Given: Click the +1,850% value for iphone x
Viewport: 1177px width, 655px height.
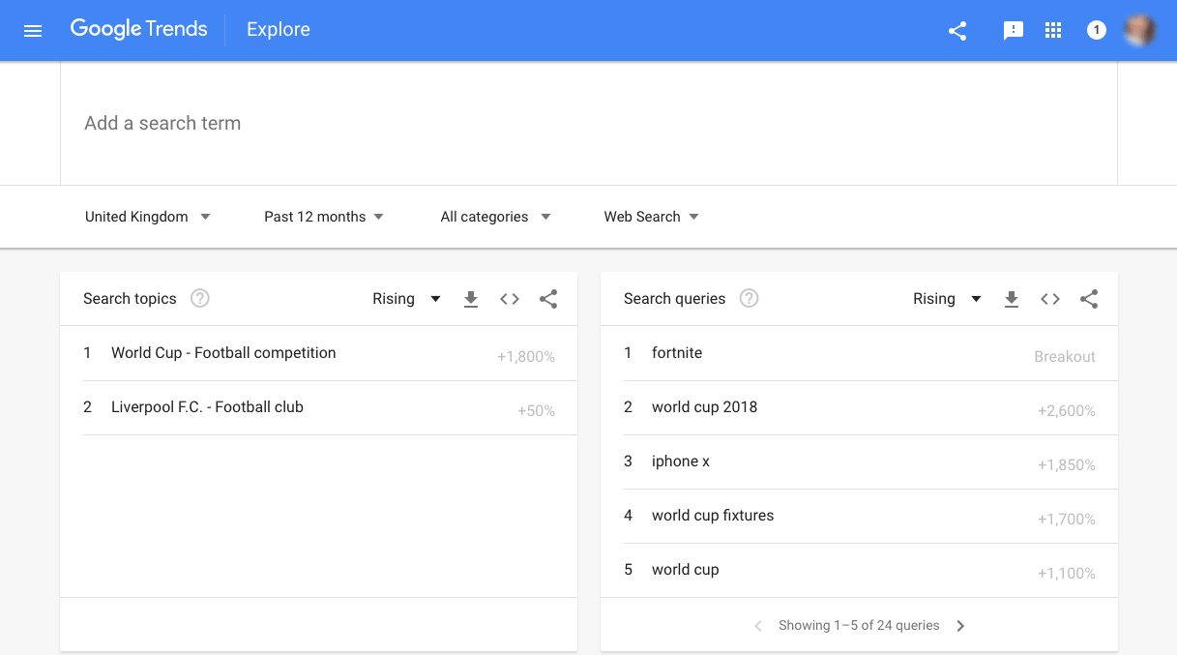Looking at the screenshot, I should (x=1067, y=465).
